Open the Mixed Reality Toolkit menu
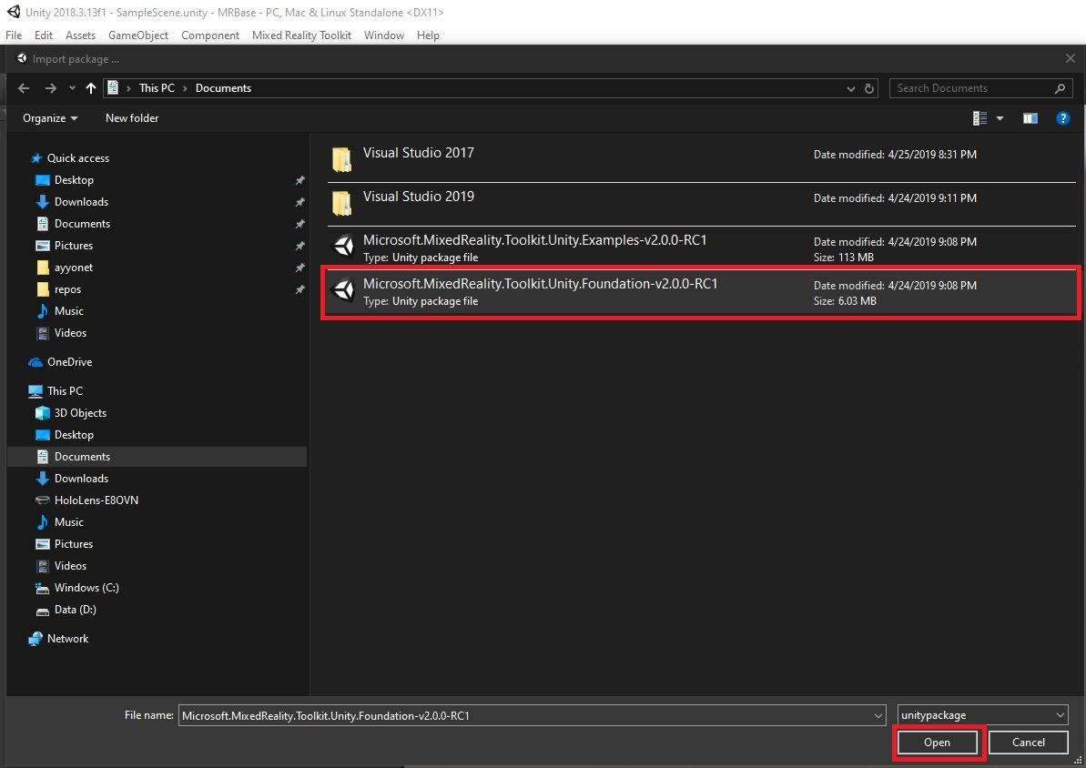 pos(302,35)
